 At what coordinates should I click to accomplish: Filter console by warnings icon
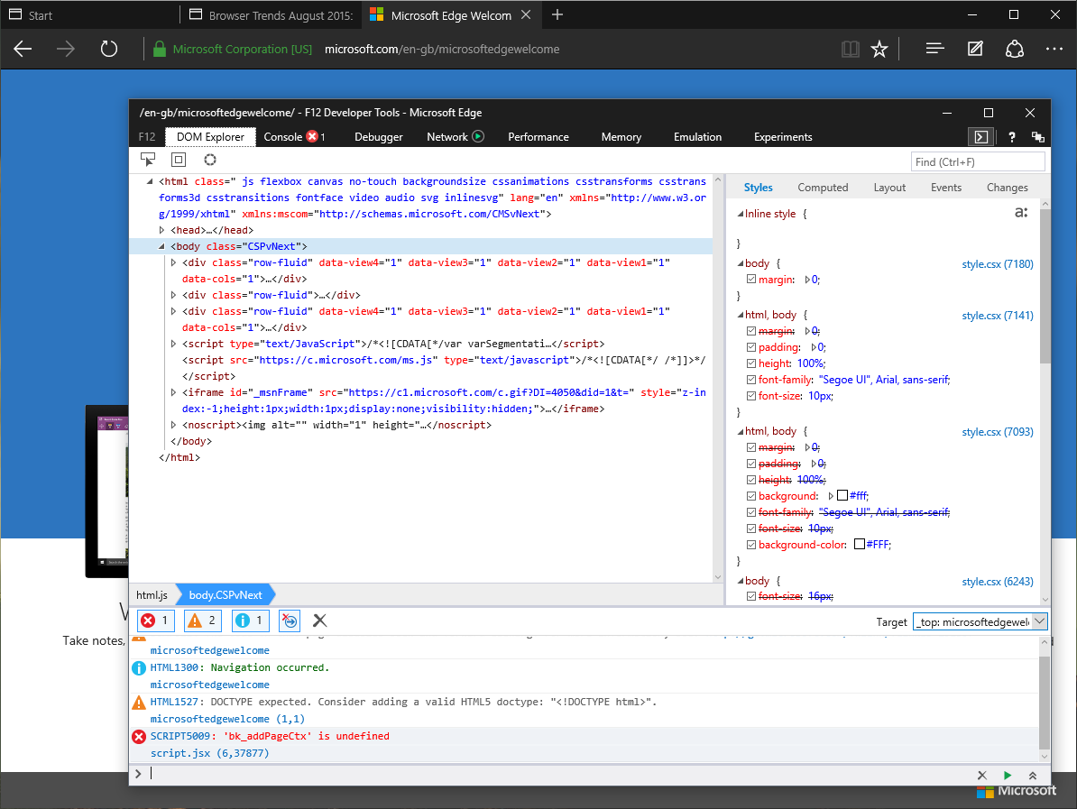tap(203, 621)
